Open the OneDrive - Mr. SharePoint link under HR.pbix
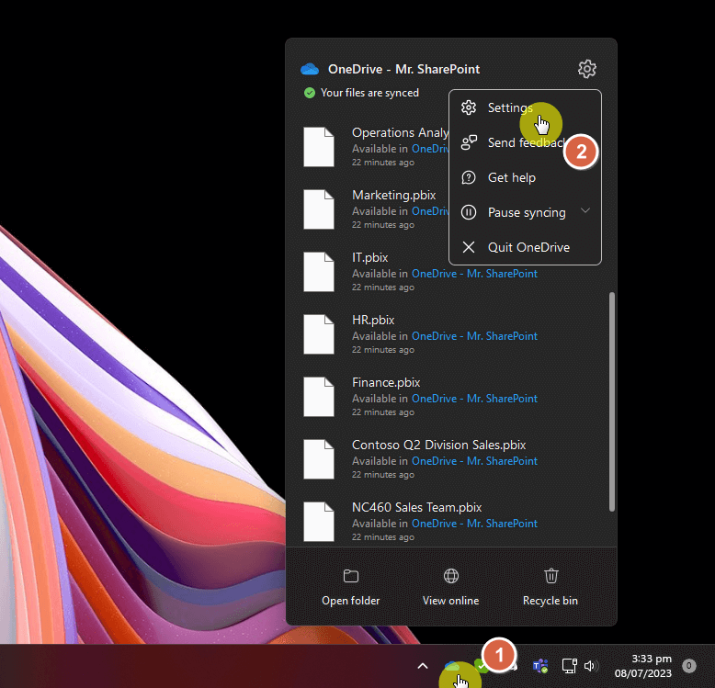The image size is (715, 688). coord(474,336)
